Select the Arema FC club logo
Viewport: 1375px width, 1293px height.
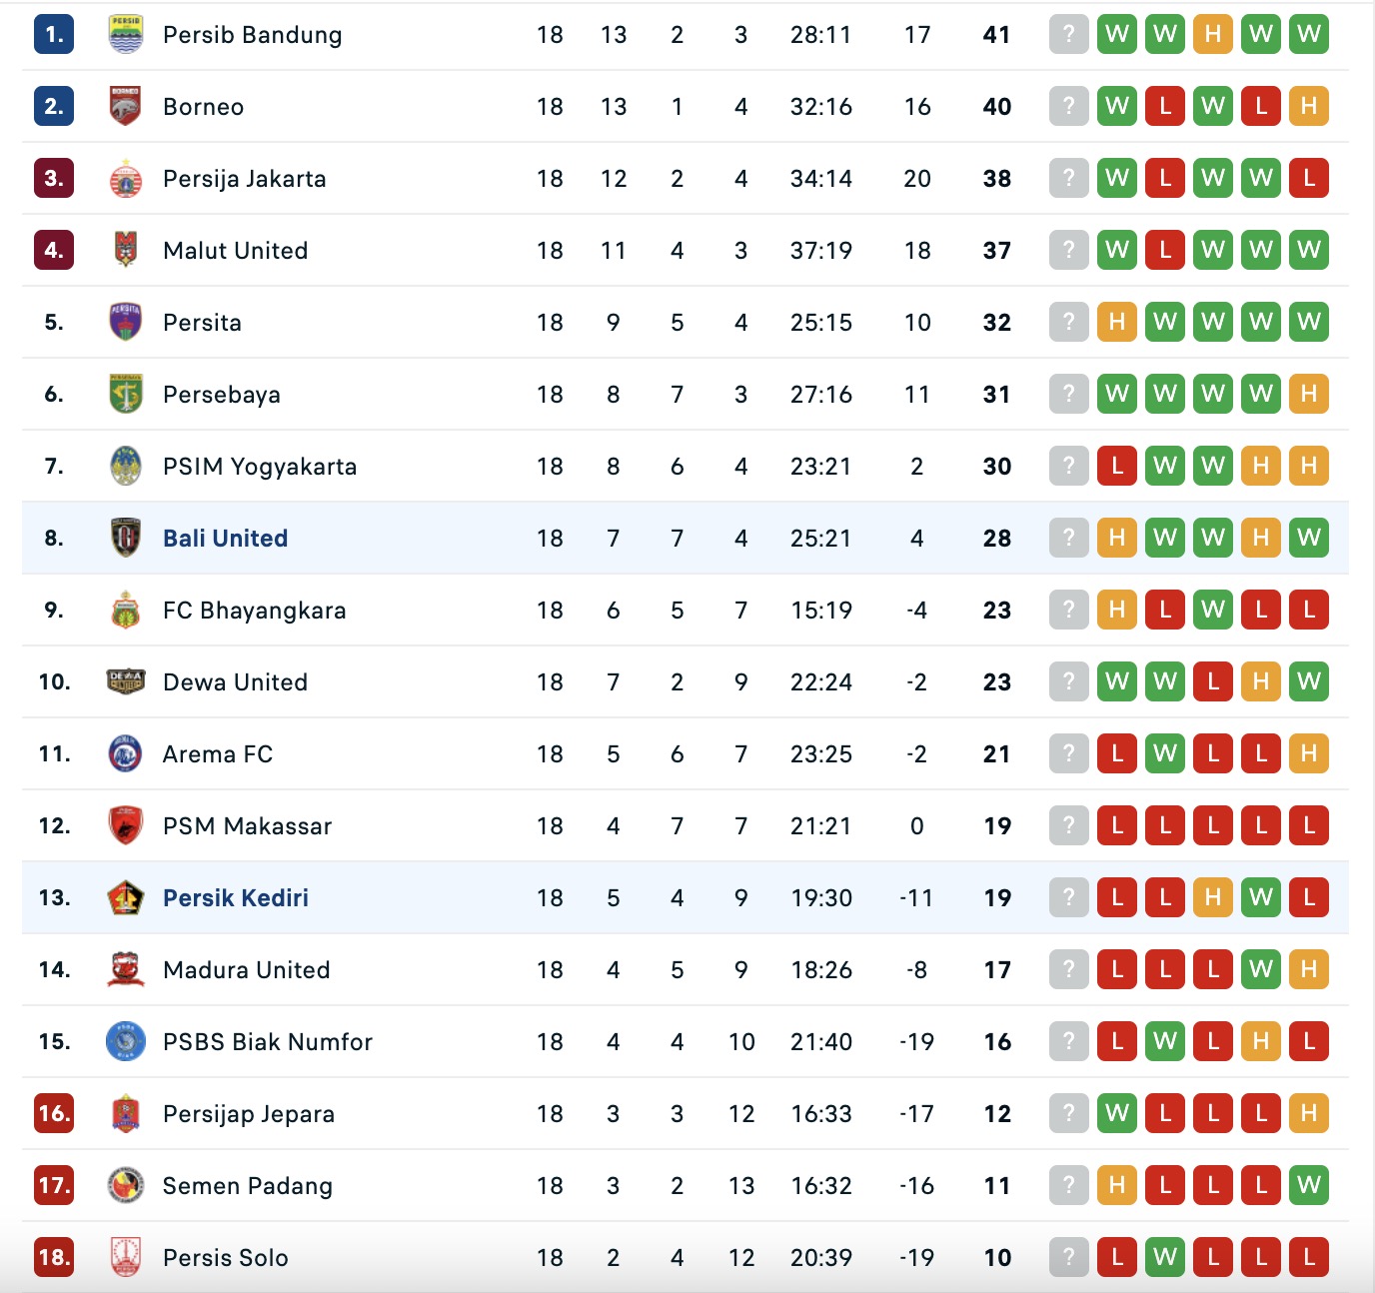tap(126, 753)
